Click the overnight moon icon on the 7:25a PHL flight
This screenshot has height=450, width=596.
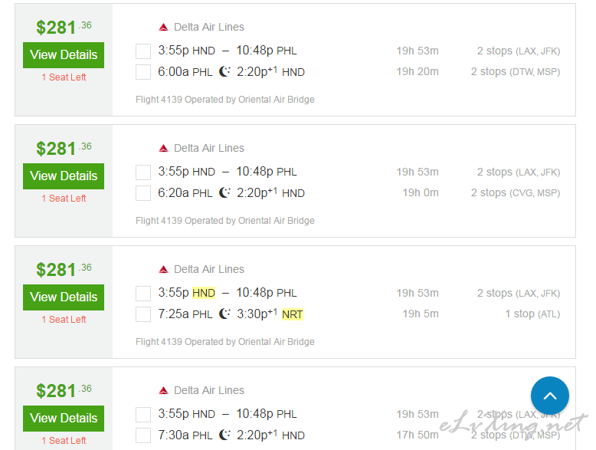point(224,314)
